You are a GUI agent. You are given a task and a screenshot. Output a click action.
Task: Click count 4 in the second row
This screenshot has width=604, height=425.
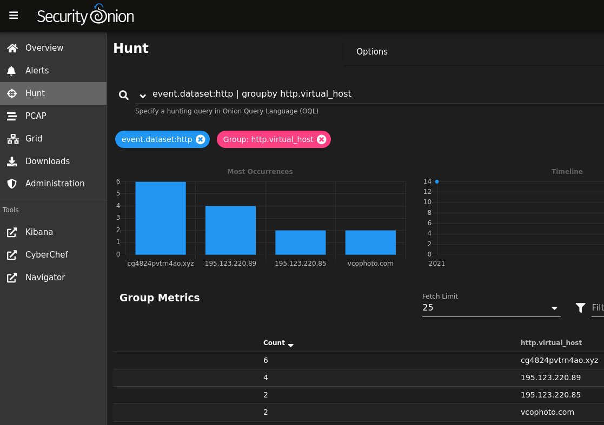pos(266,377)
